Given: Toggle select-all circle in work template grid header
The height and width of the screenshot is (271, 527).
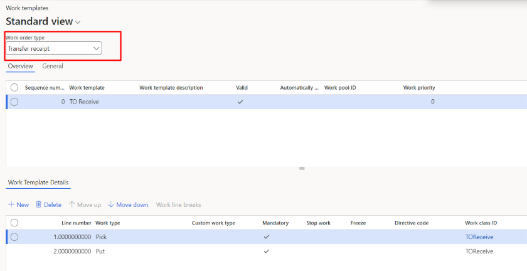Looking at the screenshot, I should tap(14, 88).
